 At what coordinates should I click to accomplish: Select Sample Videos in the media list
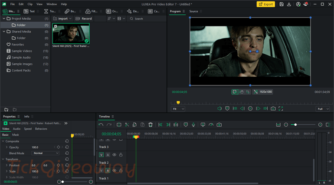click(26, 51)
